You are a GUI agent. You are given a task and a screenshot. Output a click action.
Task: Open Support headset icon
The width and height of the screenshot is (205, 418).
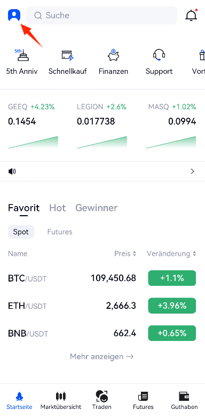tap(159, 55)
